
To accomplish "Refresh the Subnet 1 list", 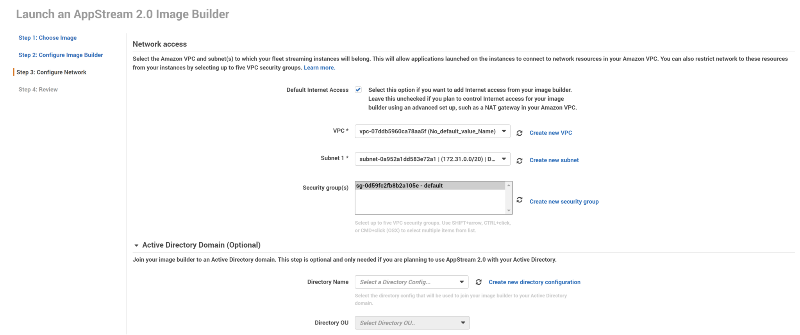I will coord(520,160).
